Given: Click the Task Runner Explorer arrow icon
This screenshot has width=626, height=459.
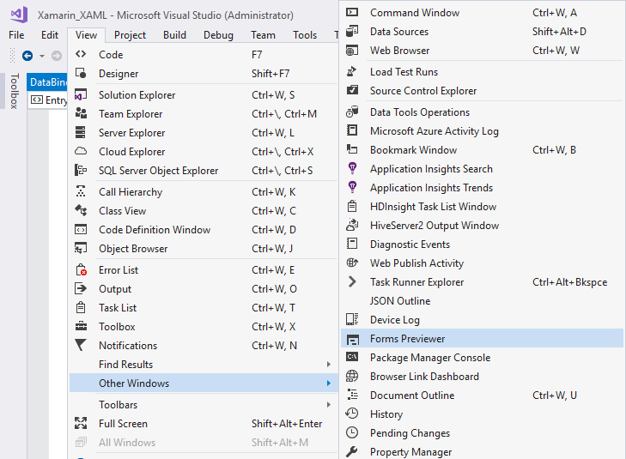Looking at the screenshot, I should [352, 282].
